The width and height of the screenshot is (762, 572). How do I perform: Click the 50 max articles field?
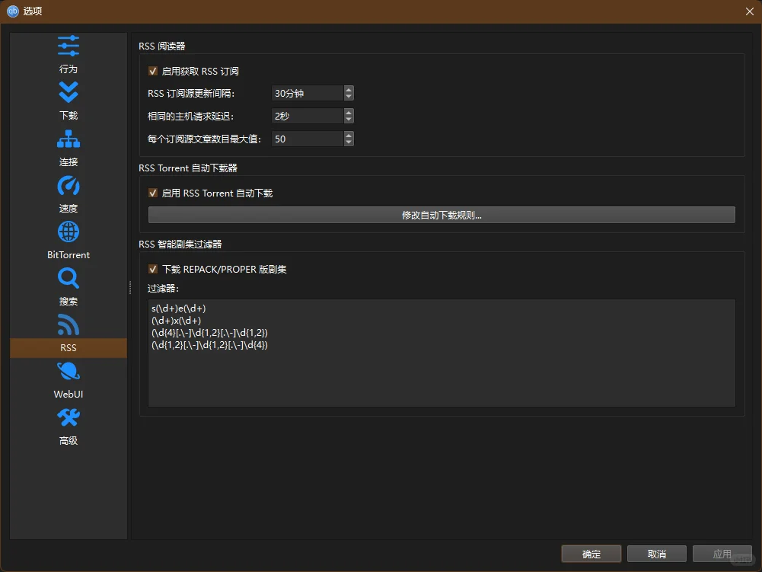308,139
